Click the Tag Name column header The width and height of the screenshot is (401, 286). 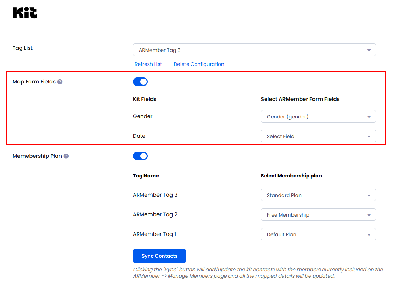click(x=146, y=176)
